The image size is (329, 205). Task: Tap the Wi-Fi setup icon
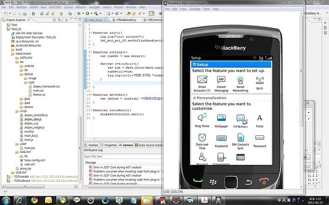260,83
